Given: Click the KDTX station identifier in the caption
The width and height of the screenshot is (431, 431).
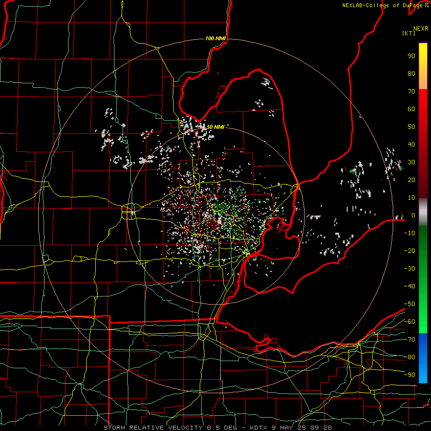Looking at the screenshot, I should [259, 428].
